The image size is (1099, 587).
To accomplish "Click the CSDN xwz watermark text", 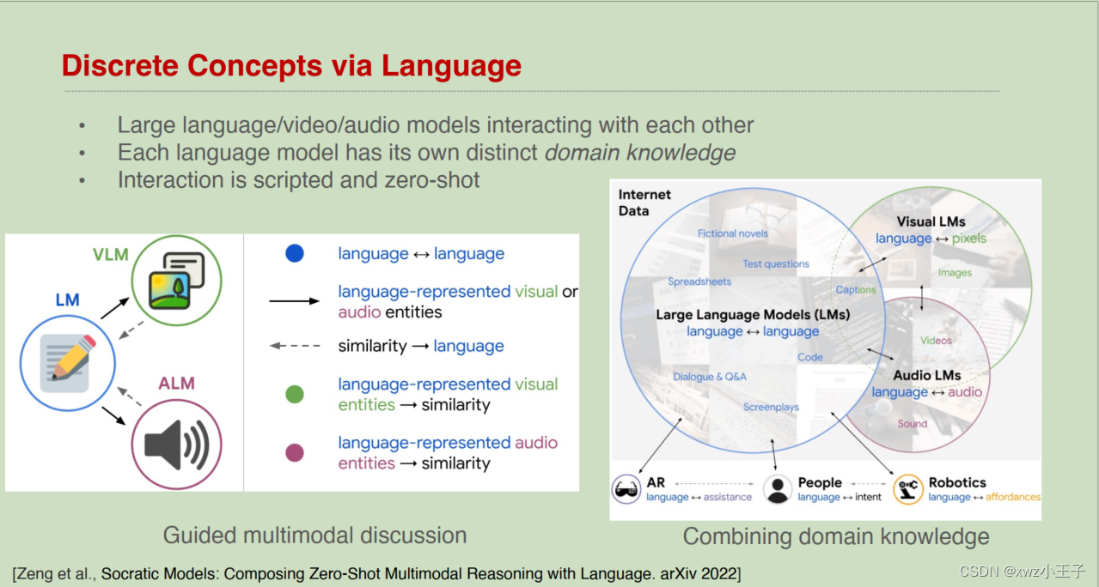I will click(x=1023, y=569).
